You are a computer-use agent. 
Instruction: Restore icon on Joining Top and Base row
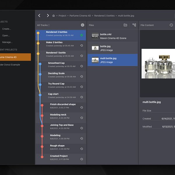tap(82, 128)
